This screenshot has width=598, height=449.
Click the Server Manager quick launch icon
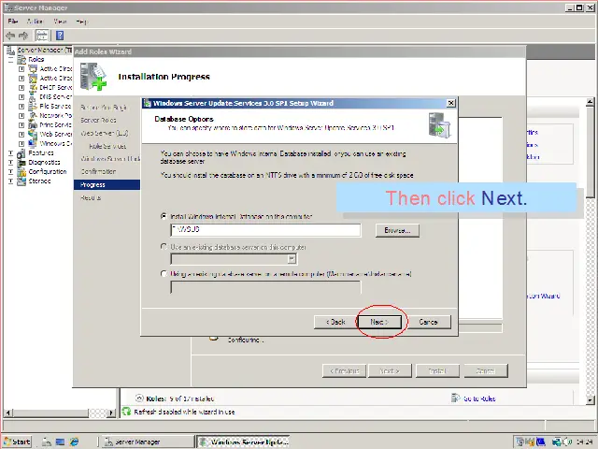click(47, 442)
